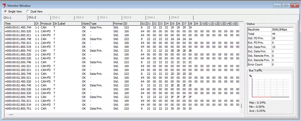Click the Time column header

[x=18, y=23]
